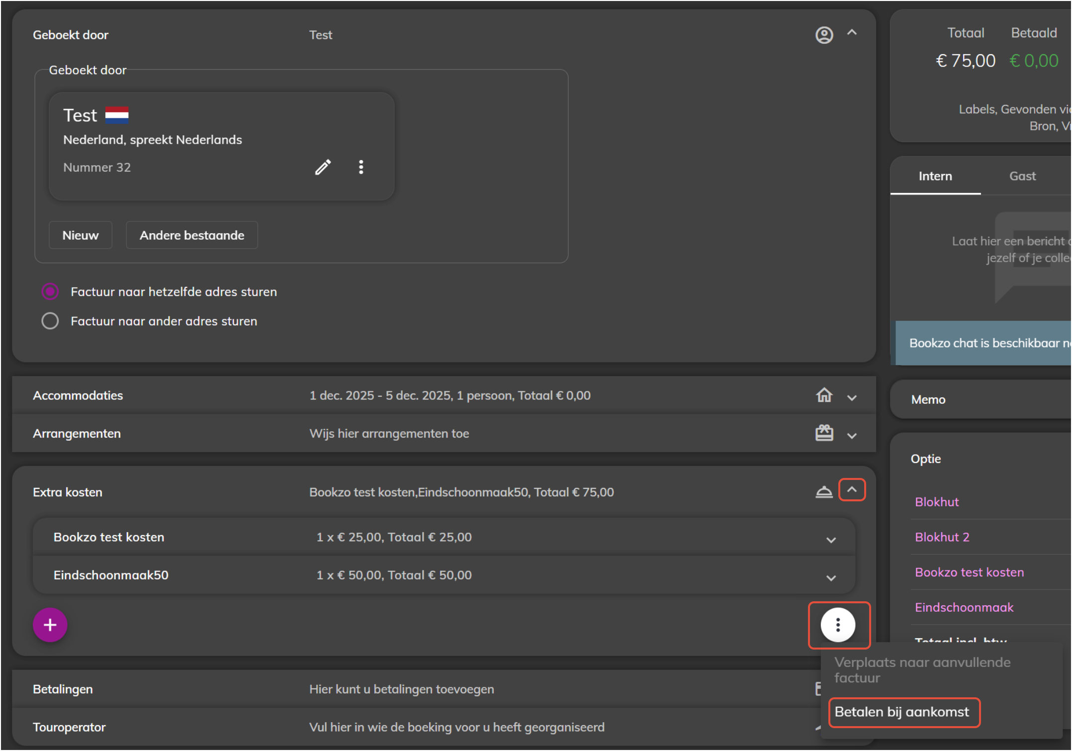
Task: Click the user profile icon in Geboekt door header
Action: click(x=824, y=35)
